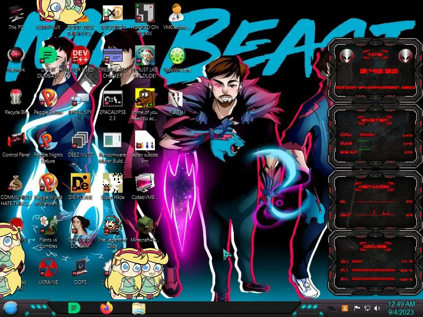Click the Start orb button
Image resolution: width=423 pixels, height=317 pixels.
coord(11,308)
